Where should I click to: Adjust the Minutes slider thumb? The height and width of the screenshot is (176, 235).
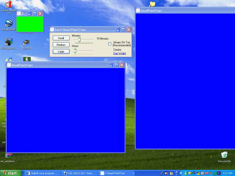79,40
